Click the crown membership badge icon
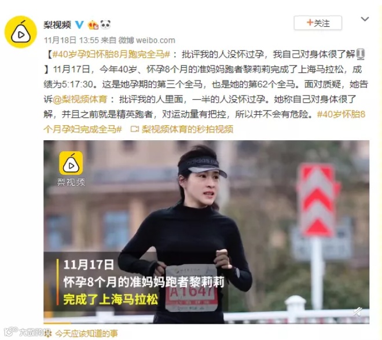 tap(93, 25)
